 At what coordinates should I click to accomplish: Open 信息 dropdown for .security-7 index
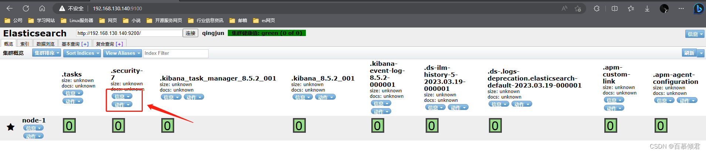(122, 96)
